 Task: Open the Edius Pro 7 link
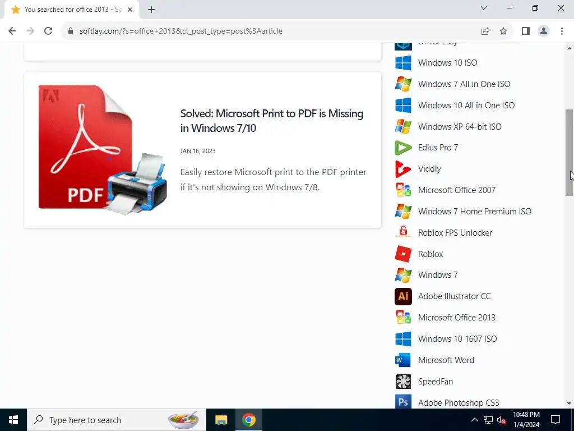point(438,148)
